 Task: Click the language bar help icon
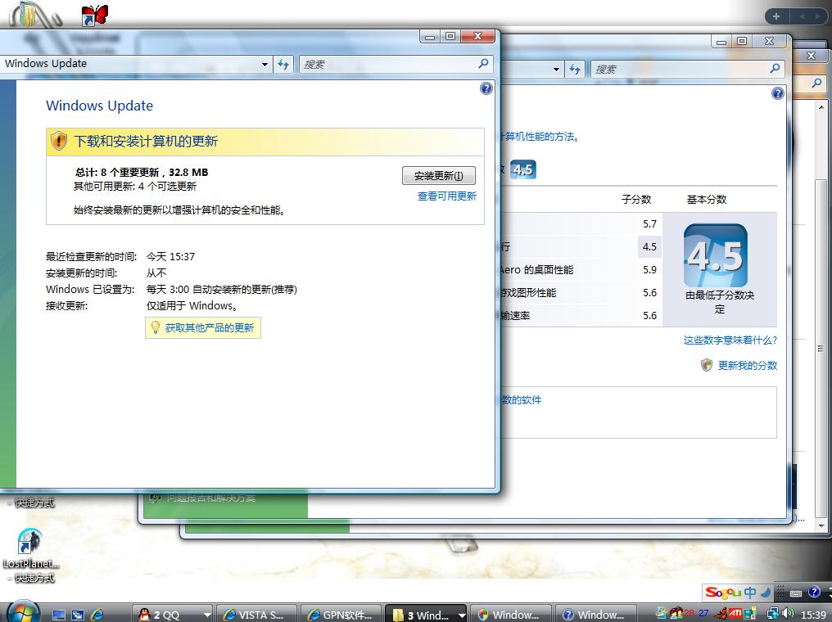coord(814,591)
